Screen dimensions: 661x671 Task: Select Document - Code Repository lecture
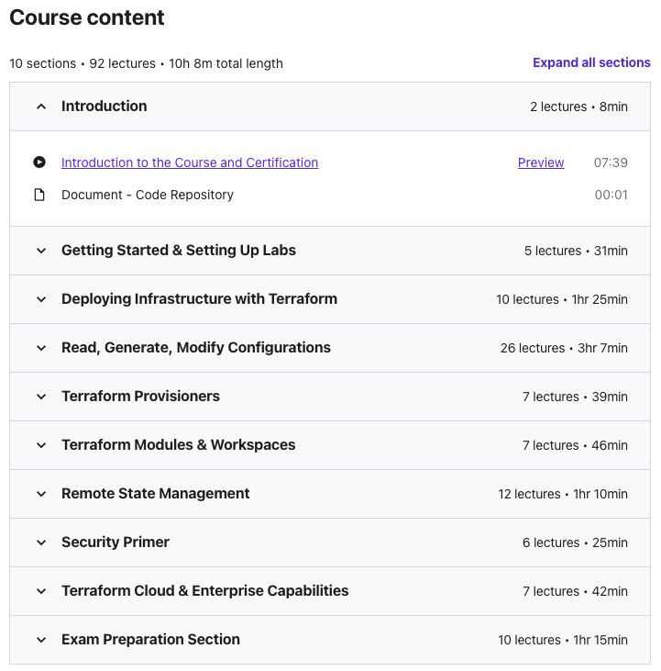(x=148, y=195)
